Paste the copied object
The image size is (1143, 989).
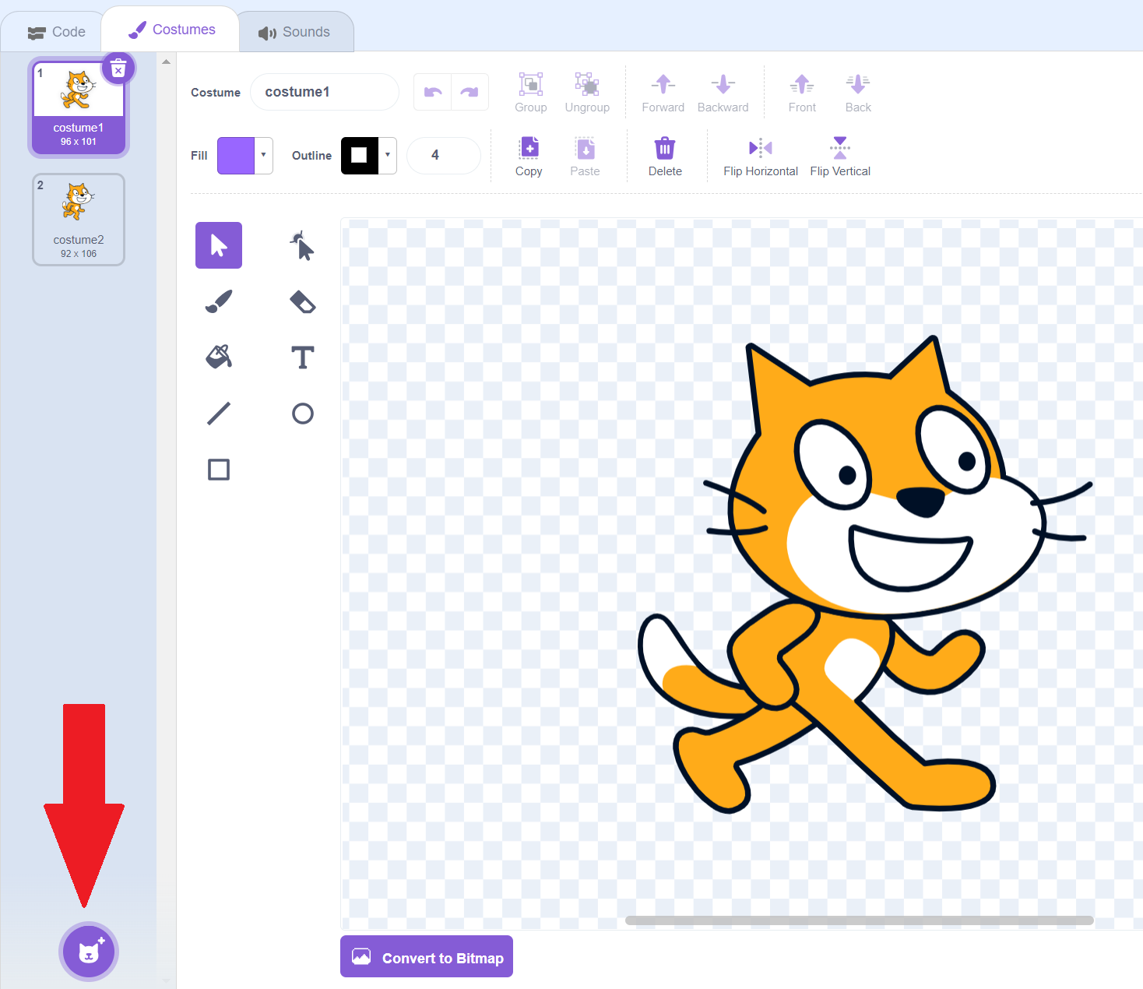pos(585,156)
